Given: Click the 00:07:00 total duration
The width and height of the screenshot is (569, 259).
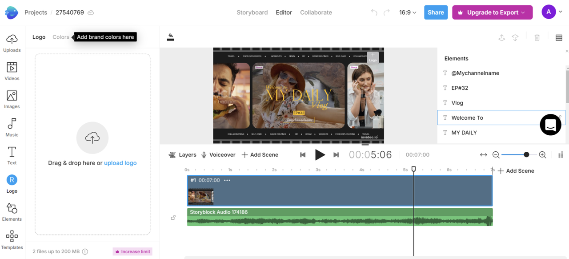Looking at the screenshot, I should [417, 155].
